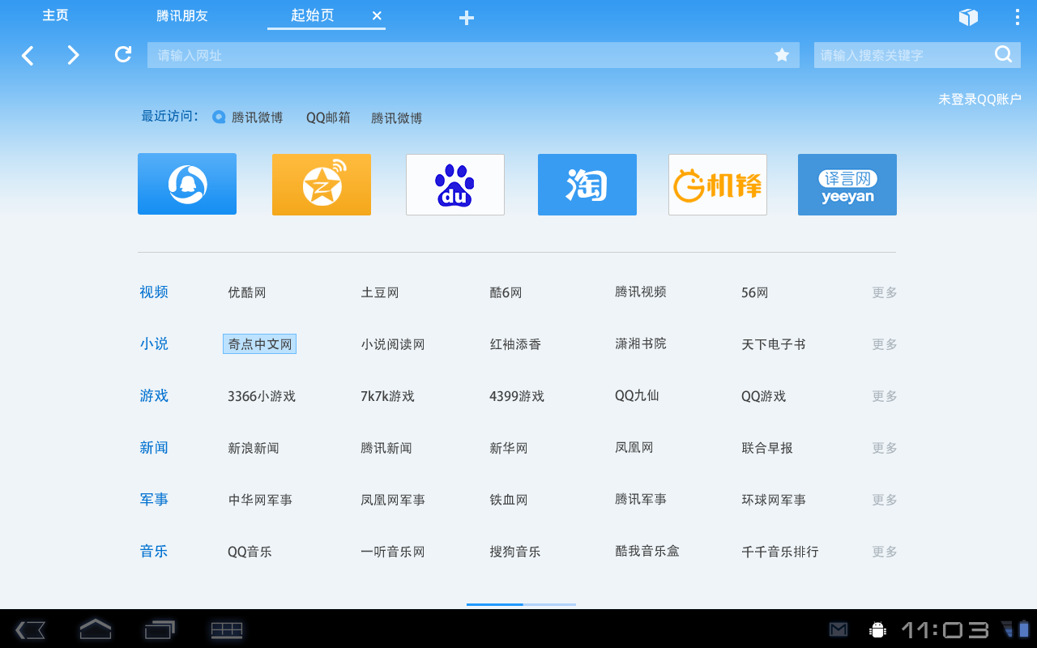Click 未登录QQ账户 to log in

click(979, 99)
